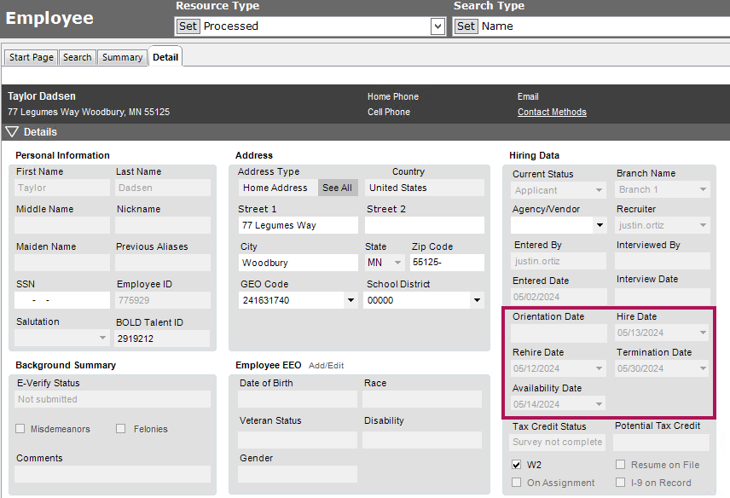Collapse the Details section triangle
The width and height of the screenshot is (730, 498).
[x=12, y=132]
